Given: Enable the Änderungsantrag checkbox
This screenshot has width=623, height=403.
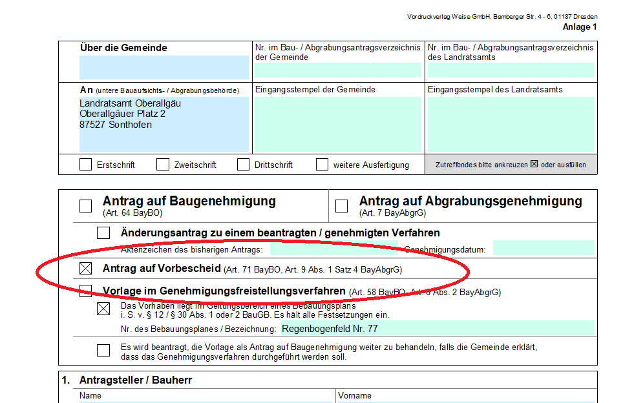Looking at the screenshot, I should tap(103, 232).
